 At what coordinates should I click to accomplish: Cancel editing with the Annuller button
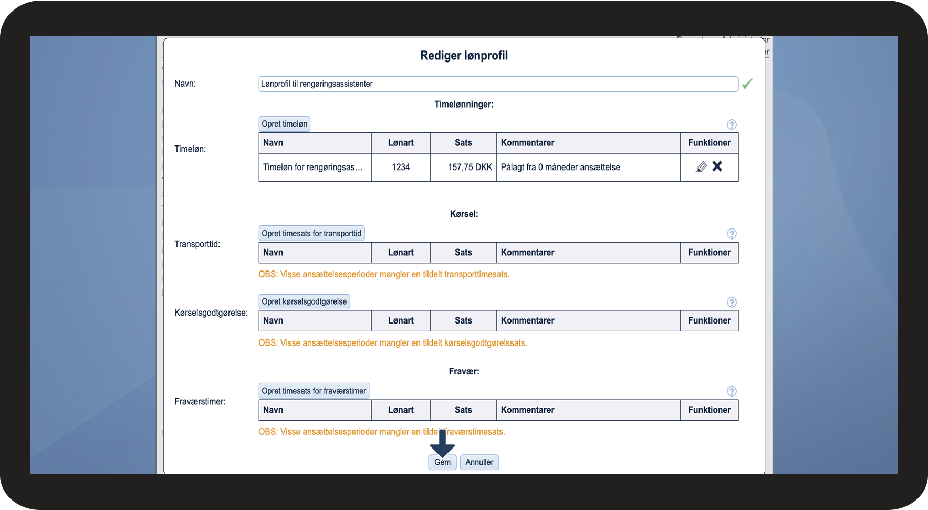(x=479, y=462)
